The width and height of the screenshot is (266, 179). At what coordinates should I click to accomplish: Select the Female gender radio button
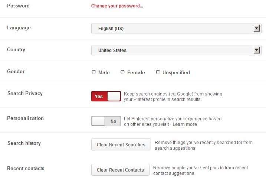point(123,72)
